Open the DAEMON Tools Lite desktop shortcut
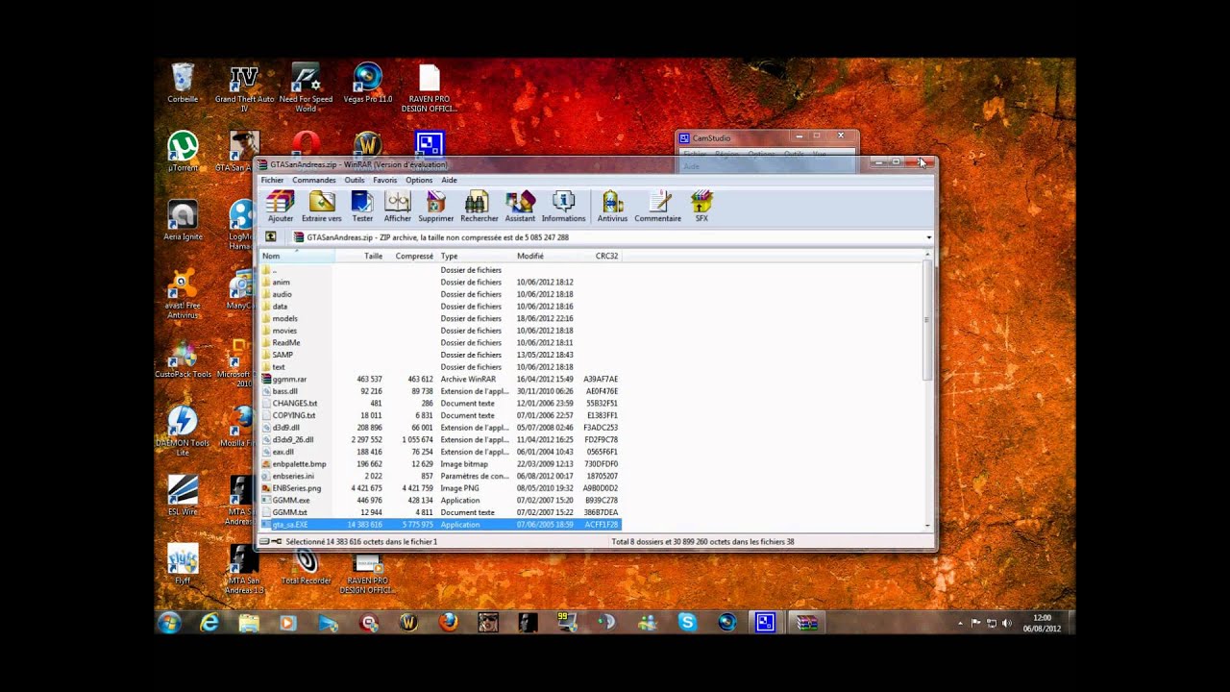 pyautogui.click(x=183, y=431)
